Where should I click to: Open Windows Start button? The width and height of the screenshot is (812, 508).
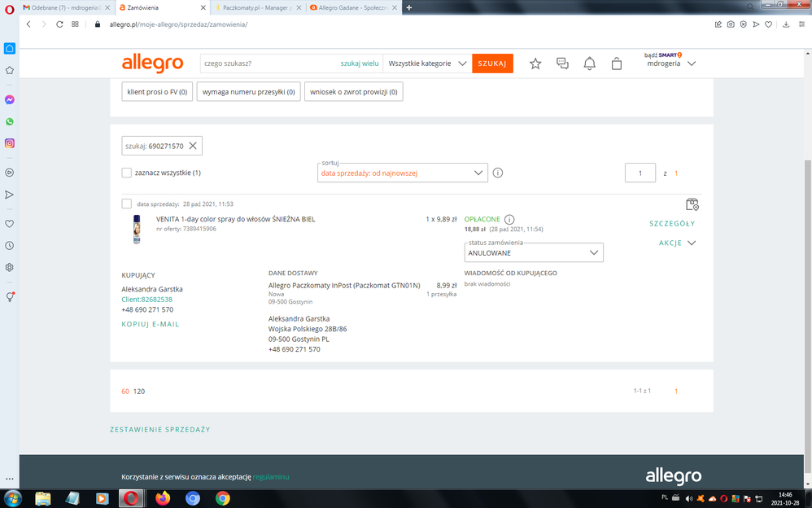tap(12, 499)
